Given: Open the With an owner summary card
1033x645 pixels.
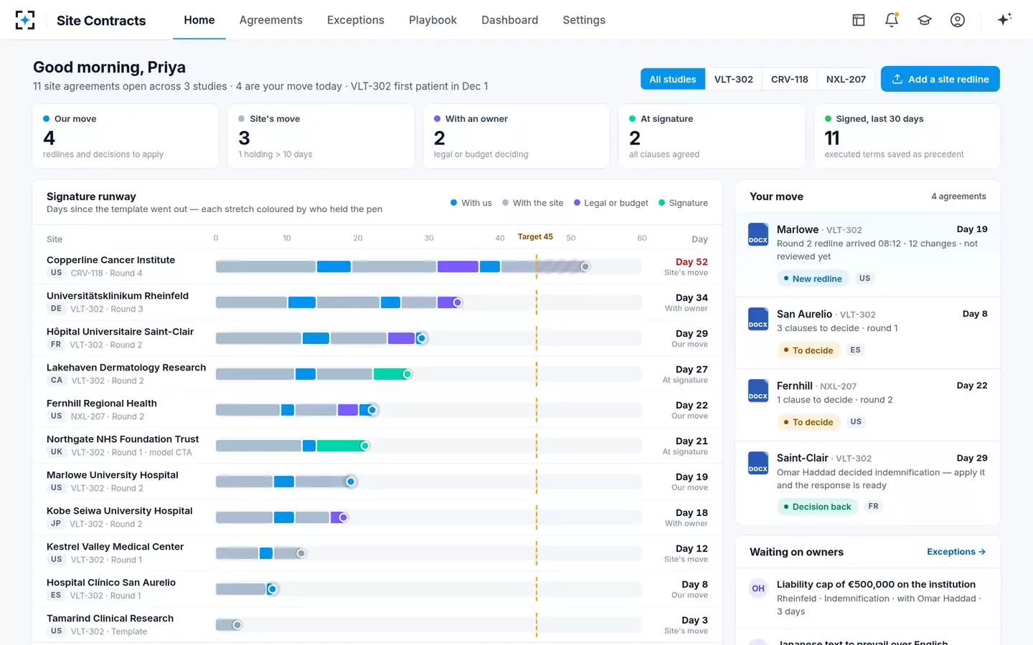Looking at the screenshot, I should click(x=516, y=136).
